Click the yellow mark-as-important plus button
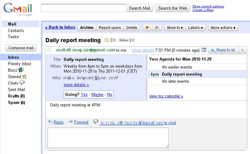 [x=147, y=27]
